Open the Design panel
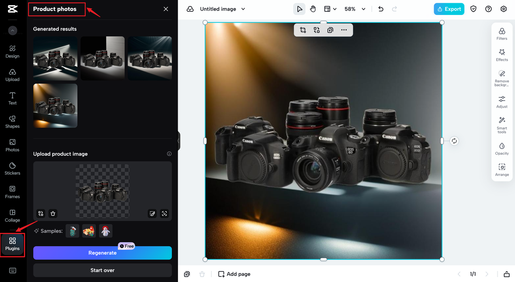Image resolution: width=515 pixels, height=282 pixels. coord(13,52)
